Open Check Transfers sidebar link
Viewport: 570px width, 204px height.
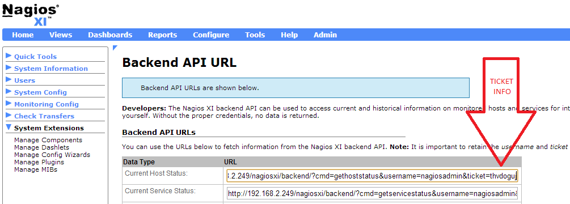[x=44, y=116]
